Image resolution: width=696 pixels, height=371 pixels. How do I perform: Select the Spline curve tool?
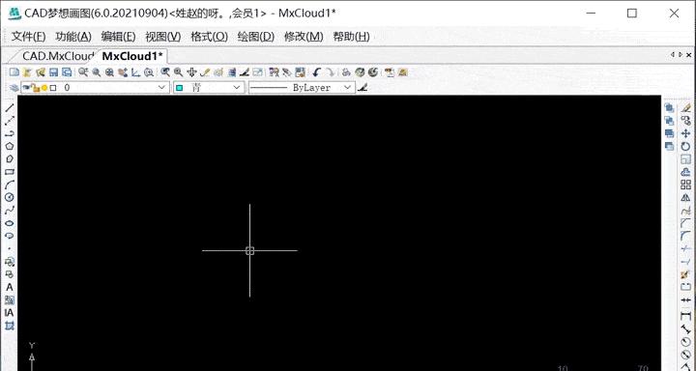coord(10,210)
